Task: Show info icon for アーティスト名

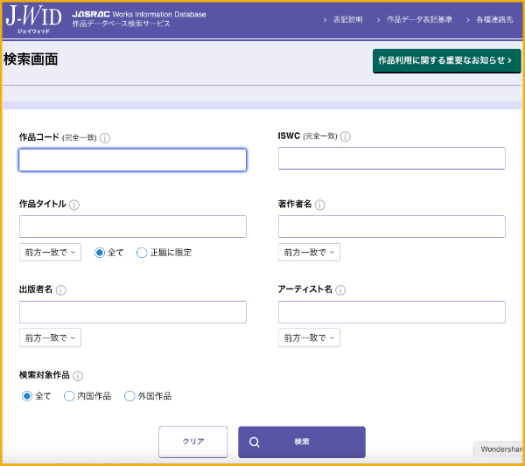Action: [340, 290]
